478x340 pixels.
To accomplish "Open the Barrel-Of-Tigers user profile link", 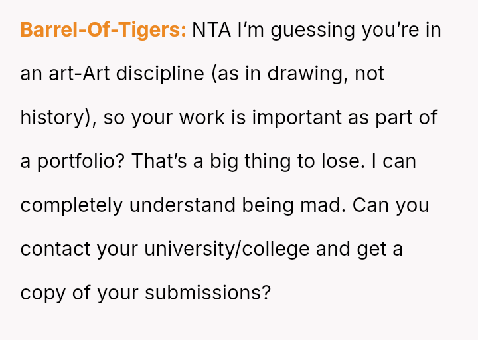I will pos(103,30).
